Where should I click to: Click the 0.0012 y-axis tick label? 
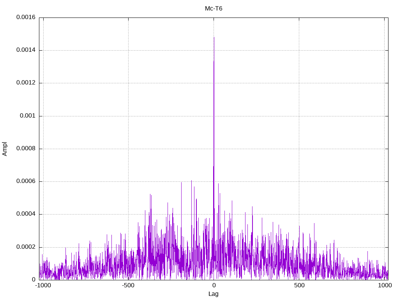(26, 83)
